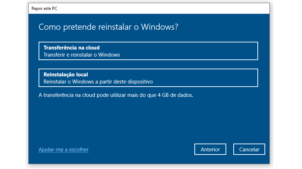Viewport: 302px width, 169px height.
Task: Select the subtitle Transferir e reinstalar o Windows
Action: click(82, 55)
